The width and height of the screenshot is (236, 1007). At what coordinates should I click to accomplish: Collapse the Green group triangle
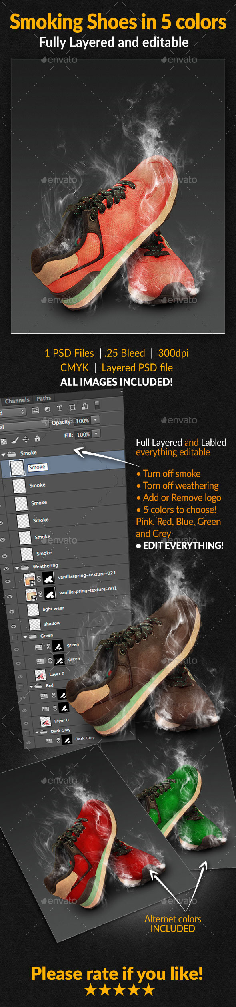[25, 637]
